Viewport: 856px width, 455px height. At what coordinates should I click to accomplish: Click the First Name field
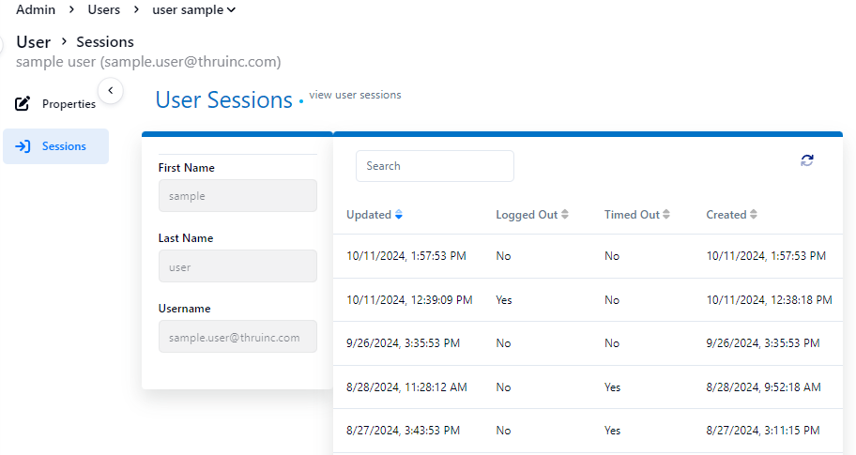237,196
